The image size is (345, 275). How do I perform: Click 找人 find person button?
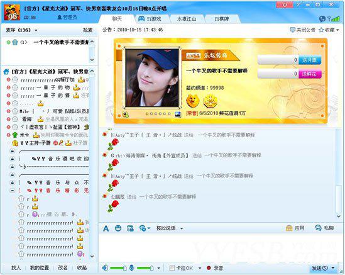pos(16,267)
